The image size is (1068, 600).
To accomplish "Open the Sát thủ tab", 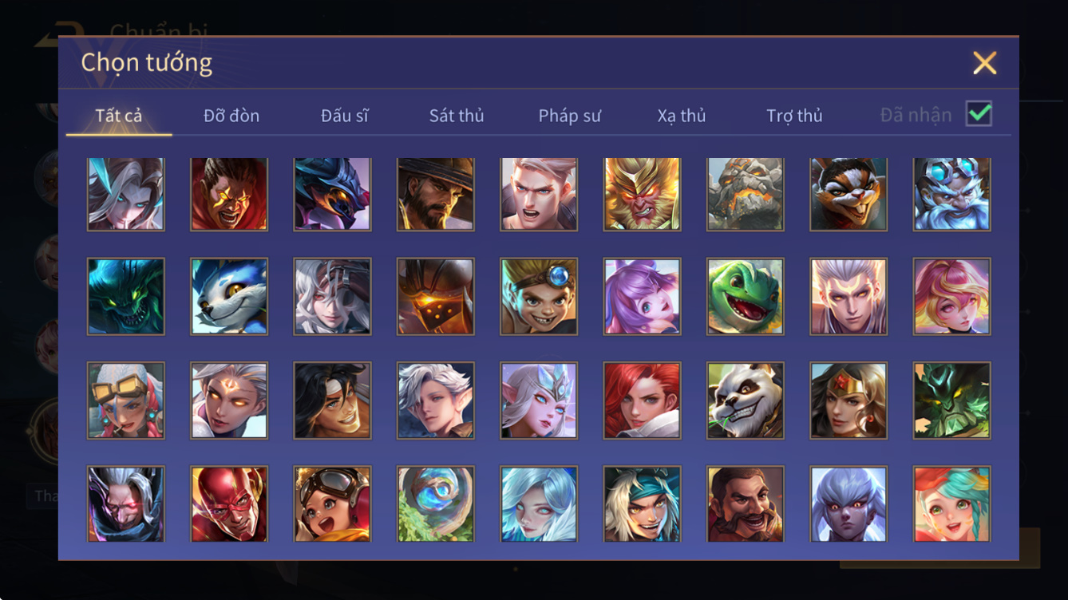I will click(x=457, y=116).
